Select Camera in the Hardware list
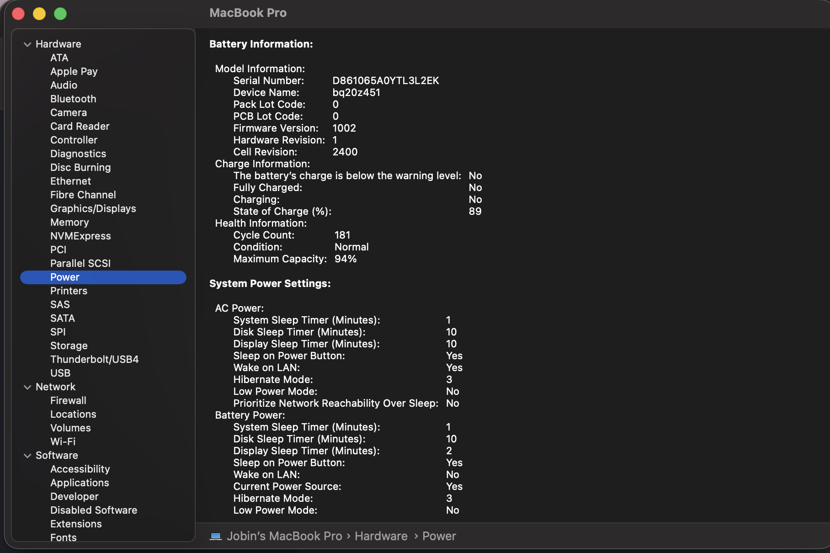This screenshot has height=553, width=830. pos(69,112)
